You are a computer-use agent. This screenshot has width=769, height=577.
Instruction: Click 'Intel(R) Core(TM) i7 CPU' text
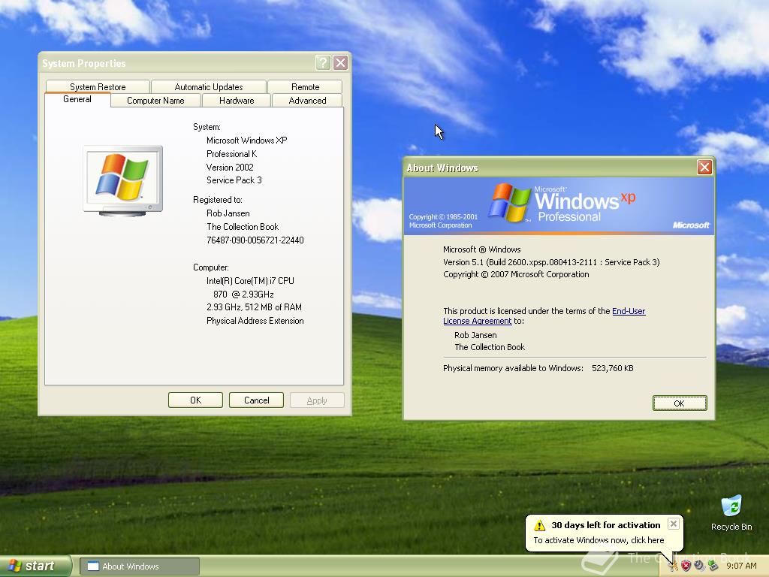(250, 281)
